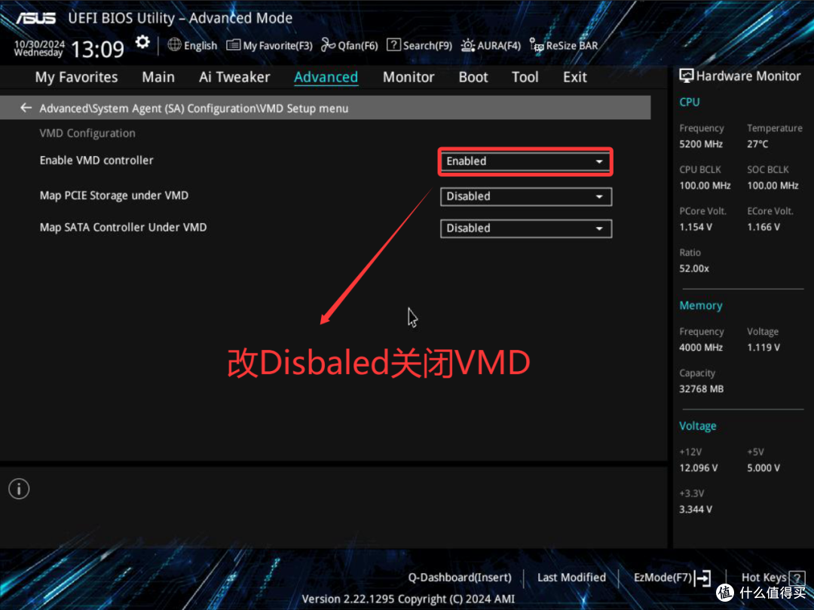Screen dimensions: 814x610
Task: Click Ratio value 52.00x
Action: click(x=694, y=269)
